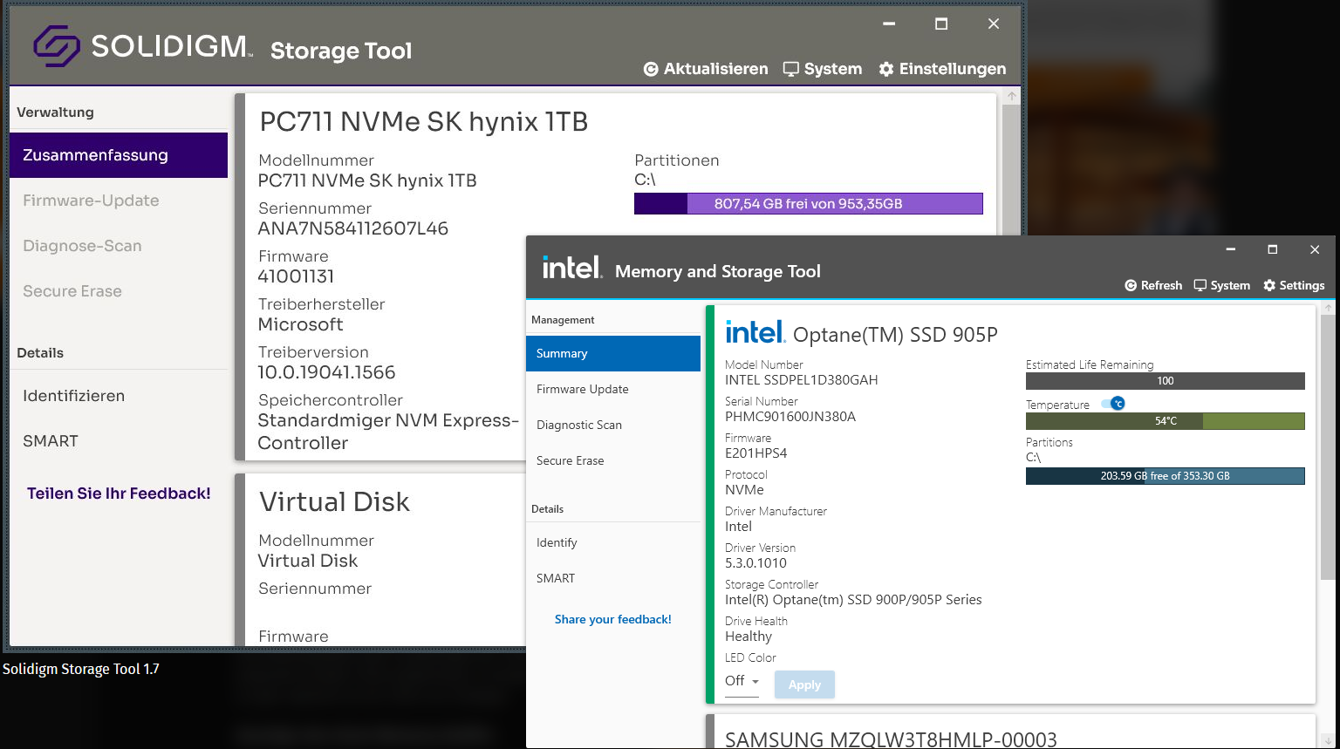
Task: Open System in Intel Memory and Storage Tool
Action: 1221,285
